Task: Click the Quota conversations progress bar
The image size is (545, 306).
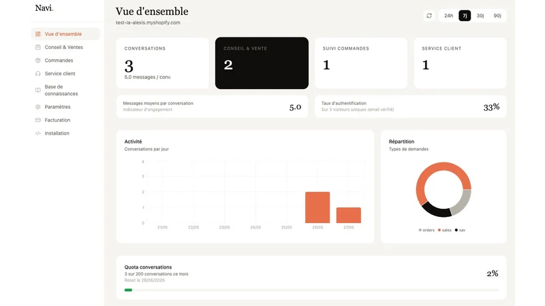Action: click(x=311, y=290)
